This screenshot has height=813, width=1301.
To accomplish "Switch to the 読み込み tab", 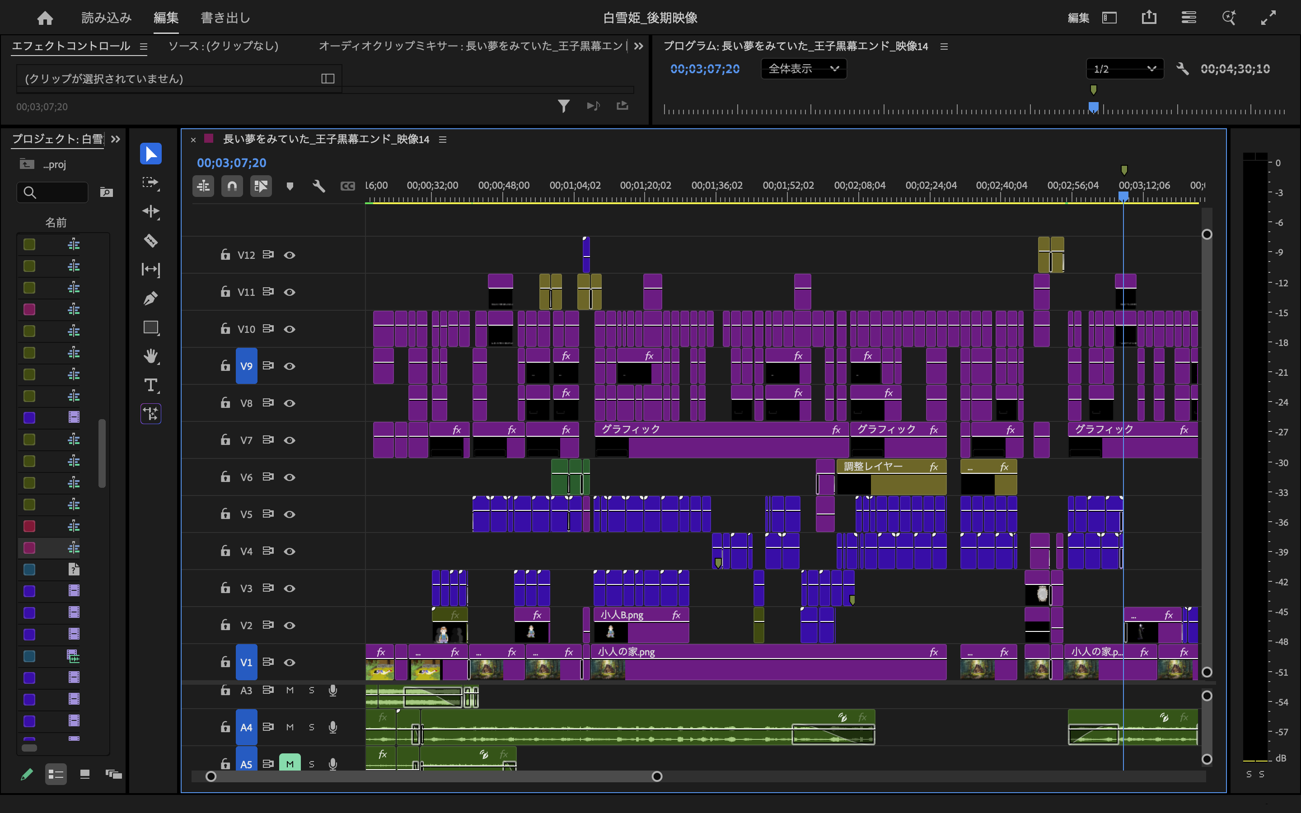I will (107, 18).
